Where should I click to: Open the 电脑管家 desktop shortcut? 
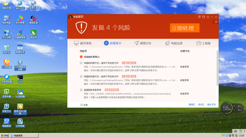coord(7,123)
